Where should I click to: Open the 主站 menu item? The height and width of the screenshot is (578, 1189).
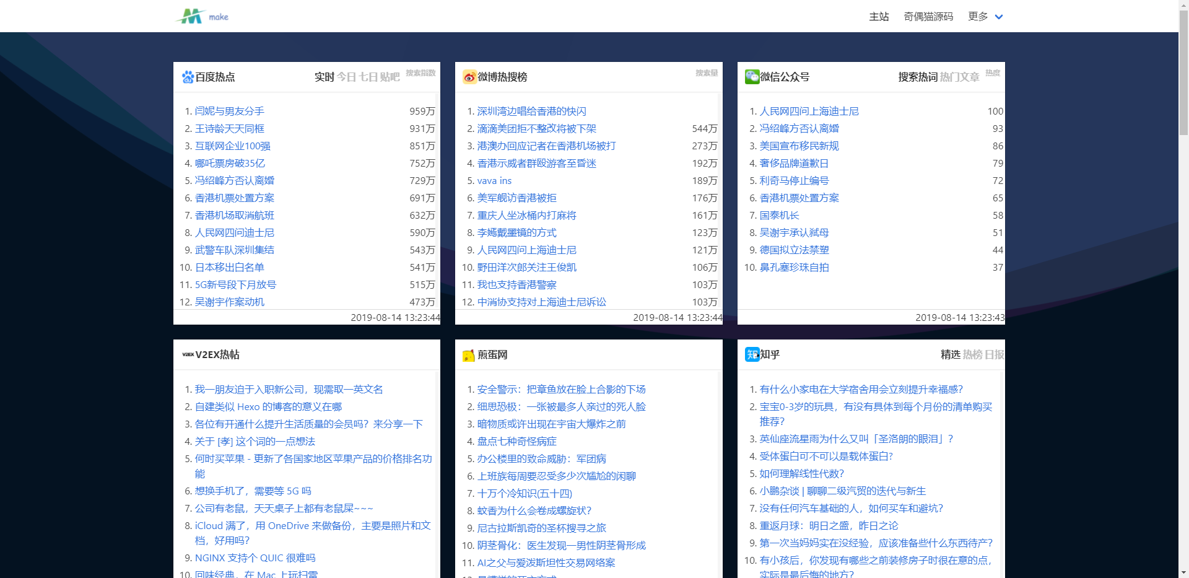[879, 17]
